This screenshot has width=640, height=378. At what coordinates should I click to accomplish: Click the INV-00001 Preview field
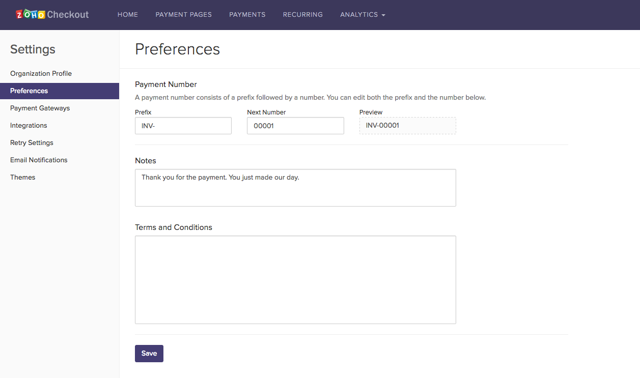click(407, 125)
